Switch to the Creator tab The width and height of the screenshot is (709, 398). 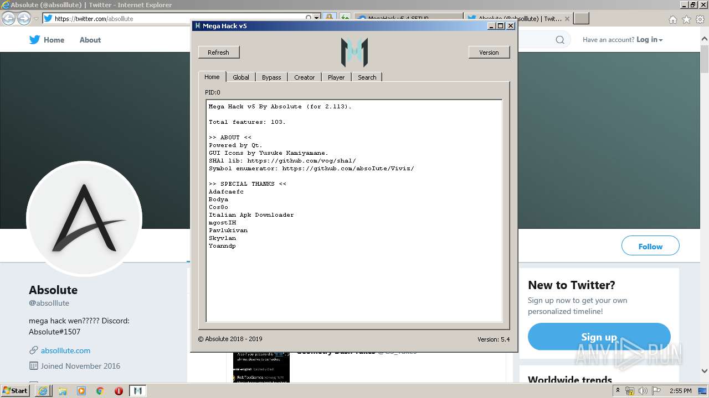304,77
